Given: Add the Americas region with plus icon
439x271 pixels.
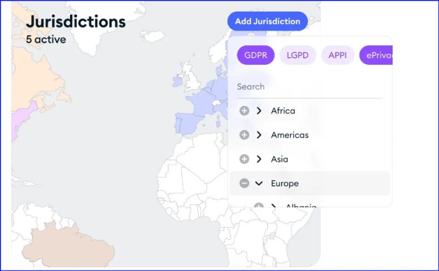Looking at the screenshot, I should click(x=244, y=135).
